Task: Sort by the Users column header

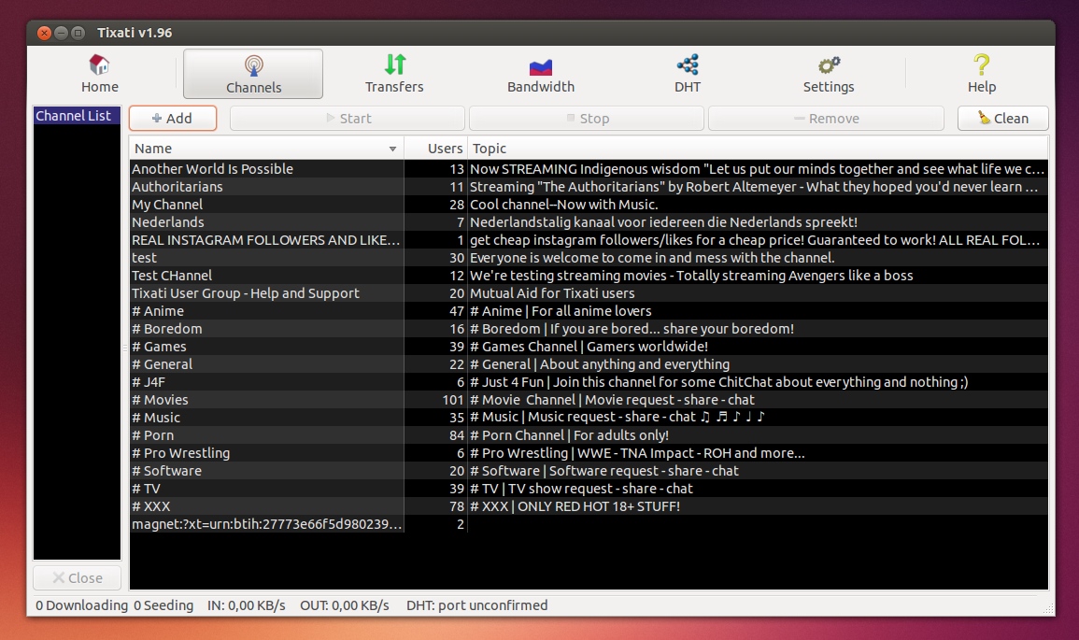Action: tap(435, 149)
